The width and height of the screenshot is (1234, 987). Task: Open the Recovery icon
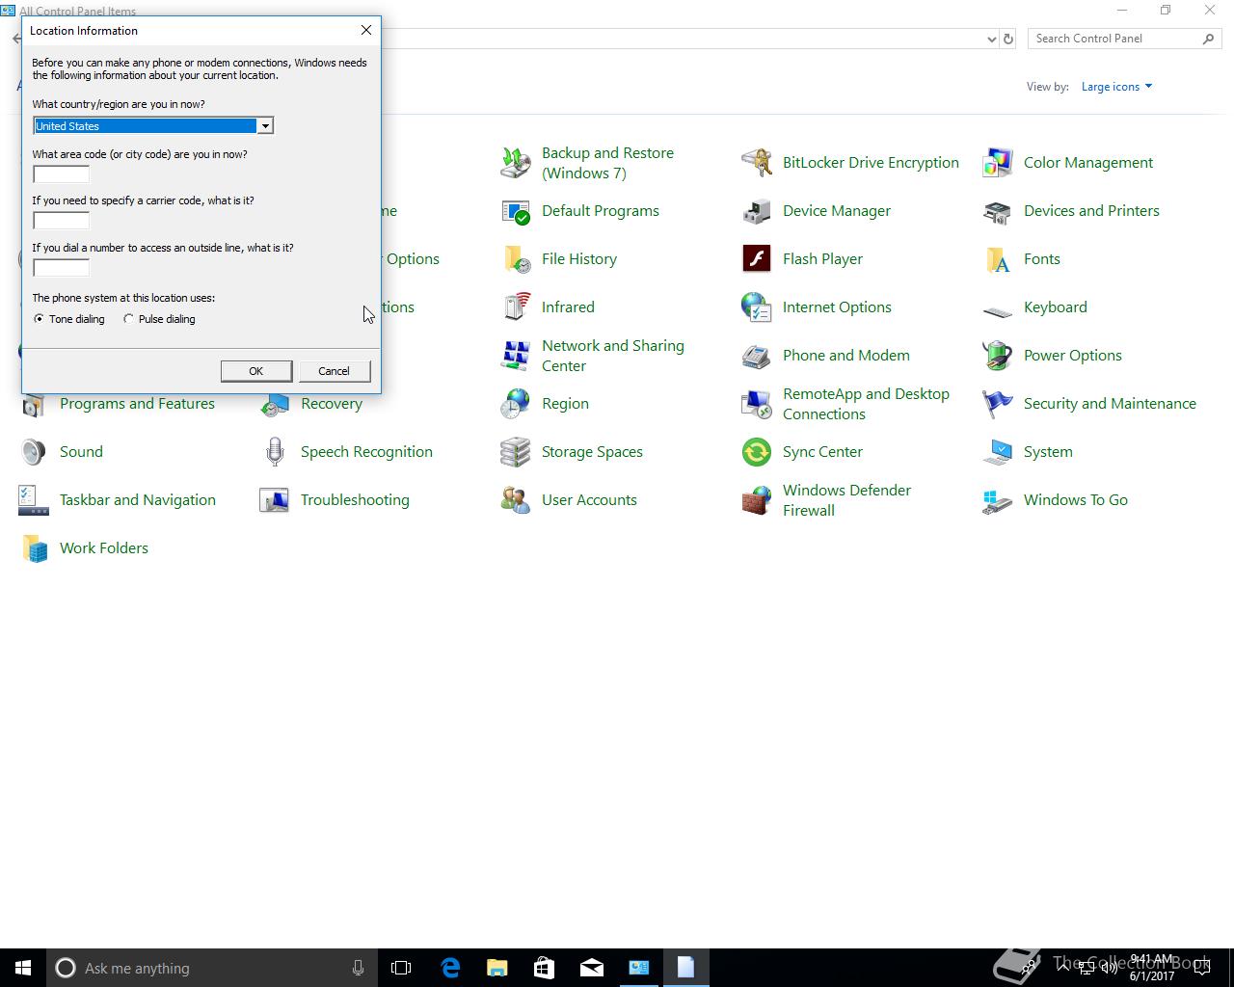275,405
